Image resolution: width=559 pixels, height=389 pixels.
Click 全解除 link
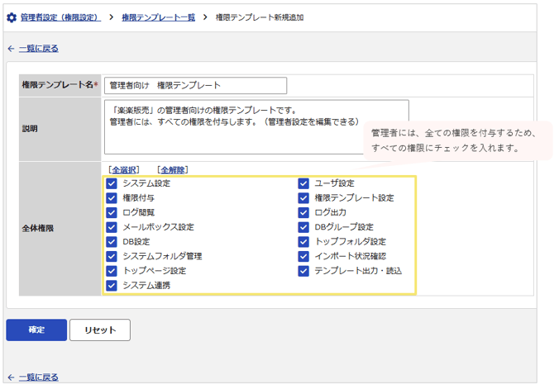tap(173, 170)
